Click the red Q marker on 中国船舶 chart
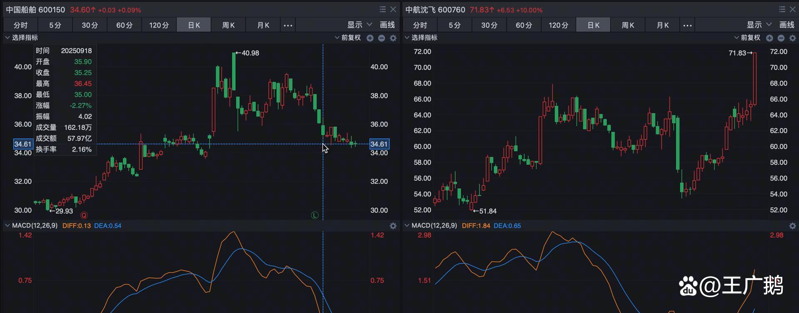The height and width of the screenshot is (313, 799). click(x=84, y=215)
